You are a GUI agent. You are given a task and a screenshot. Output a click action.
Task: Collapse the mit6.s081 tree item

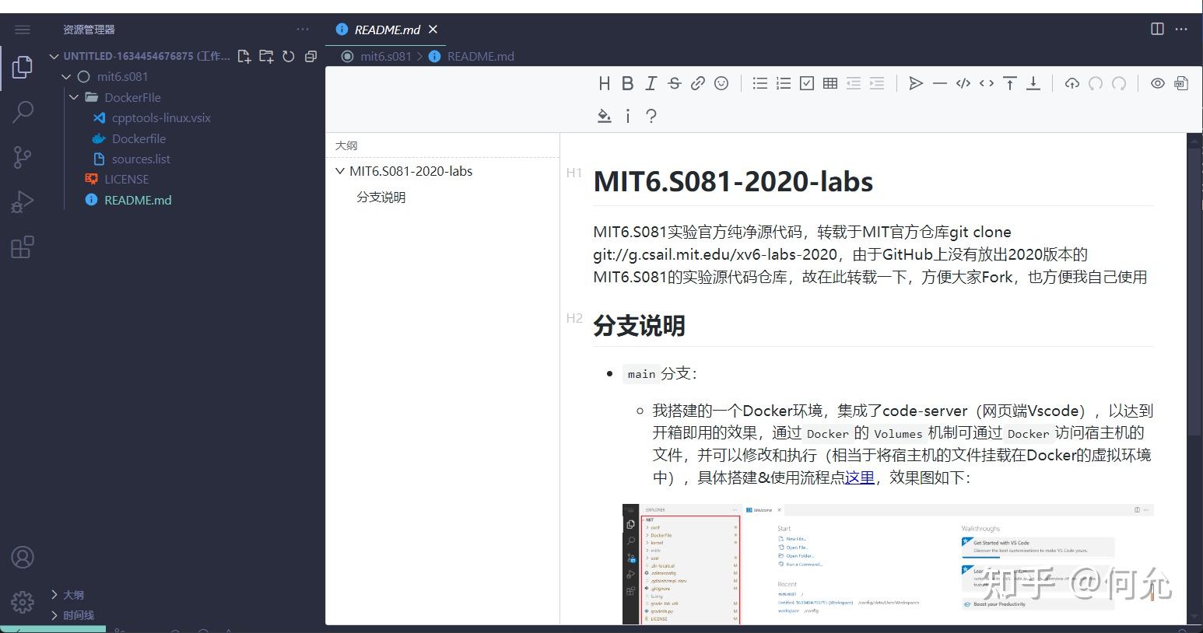pyautogui.click(x=65, y=76)
